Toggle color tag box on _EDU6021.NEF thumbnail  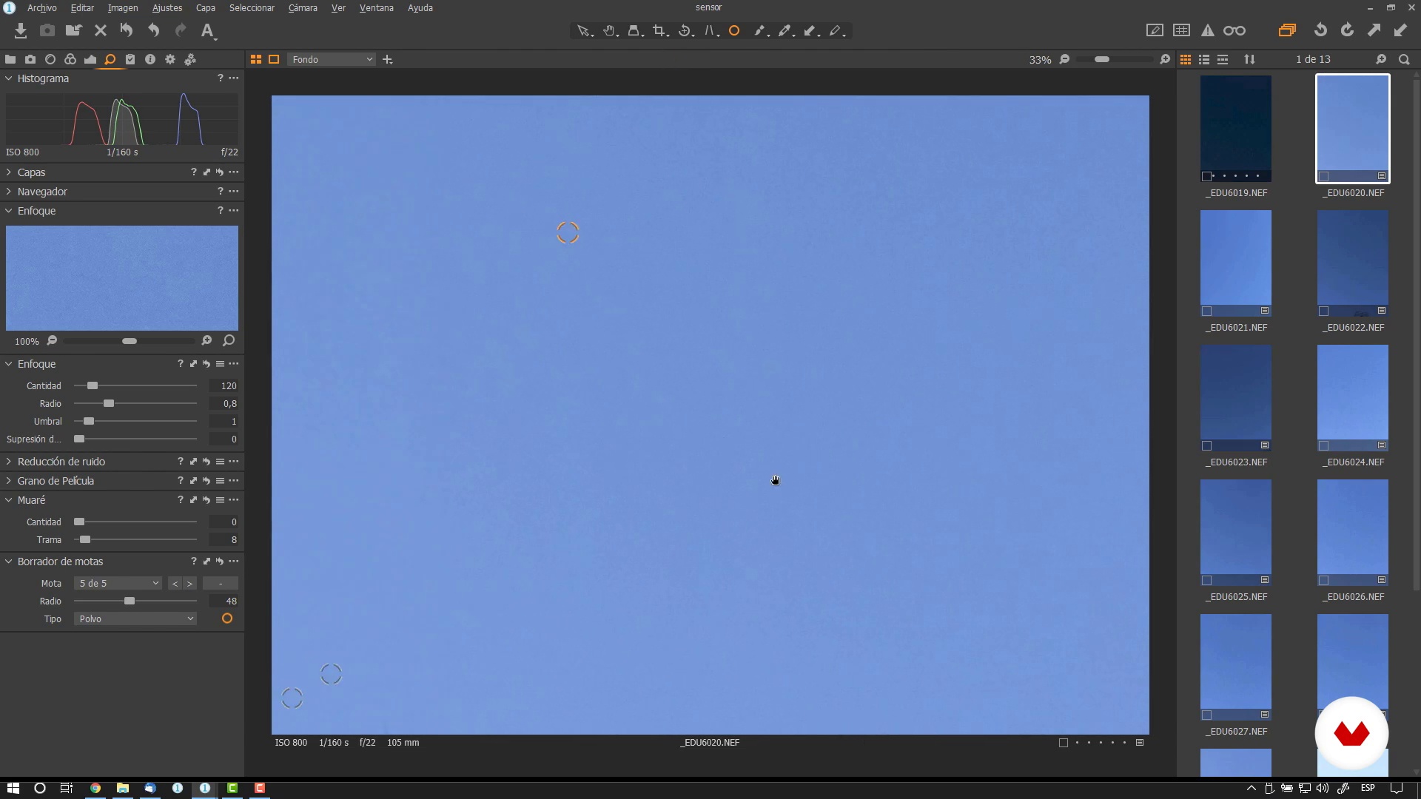click(x=1207, y=311)
